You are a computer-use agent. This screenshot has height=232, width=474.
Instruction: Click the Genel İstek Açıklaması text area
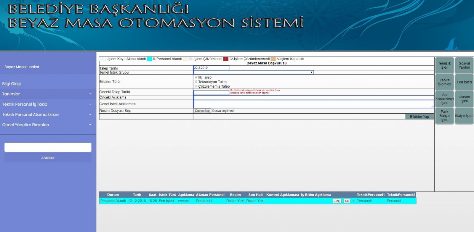pyautogui.click(x=313, y=104)
